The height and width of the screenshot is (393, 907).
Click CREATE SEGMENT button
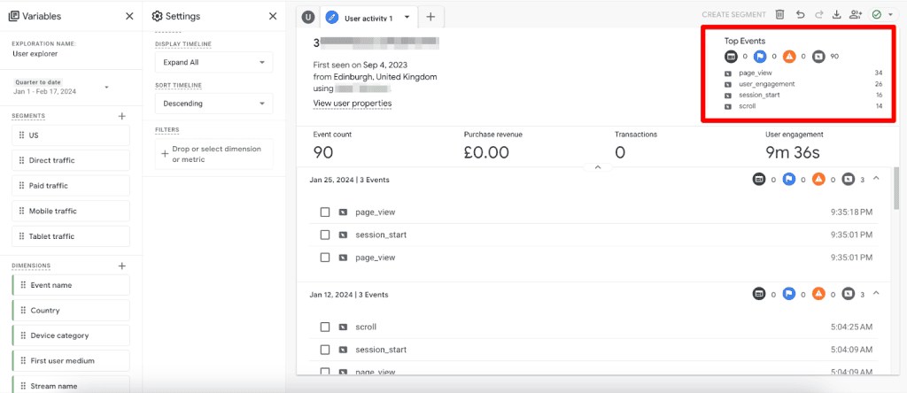[x=733, y=15]
